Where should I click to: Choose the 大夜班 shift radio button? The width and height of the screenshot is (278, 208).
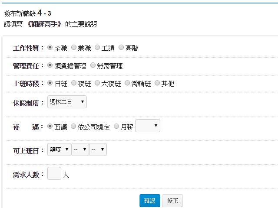point(97,83)
